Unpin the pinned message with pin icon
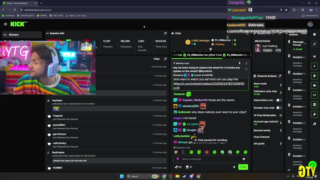 coord(239,63)
